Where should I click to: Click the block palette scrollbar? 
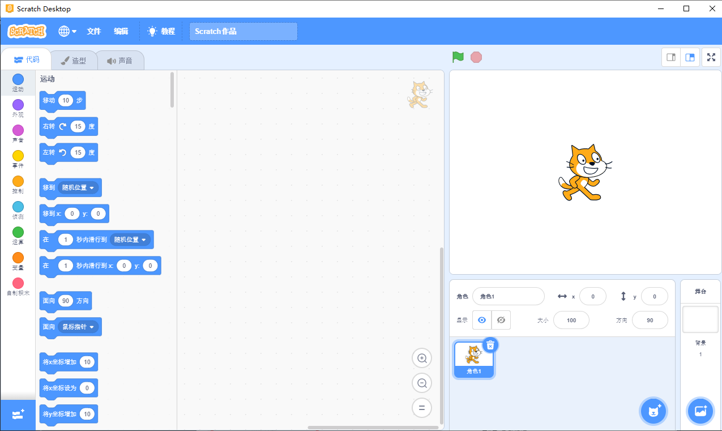[x=172, y=89]
